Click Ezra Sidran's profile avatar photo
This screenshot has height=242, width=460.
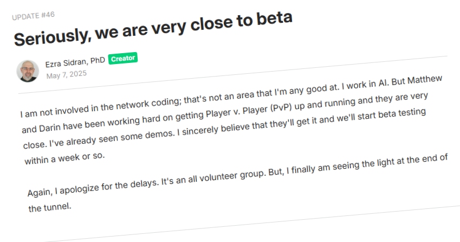pos(28,71)
